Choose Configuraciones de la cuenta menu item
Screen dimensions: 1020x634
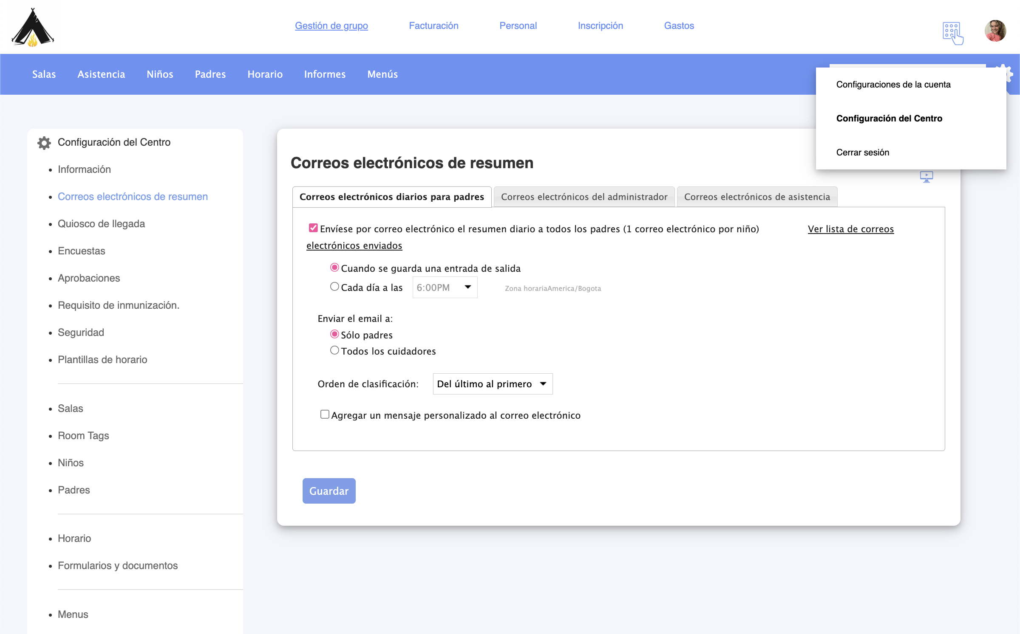coord(893,85)
